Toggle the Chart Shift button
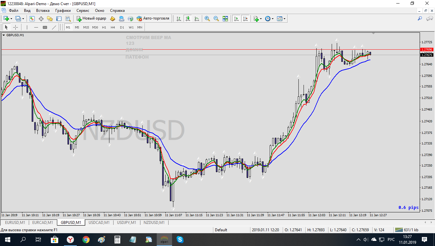The image size is (435, 246). coord(245,19)
